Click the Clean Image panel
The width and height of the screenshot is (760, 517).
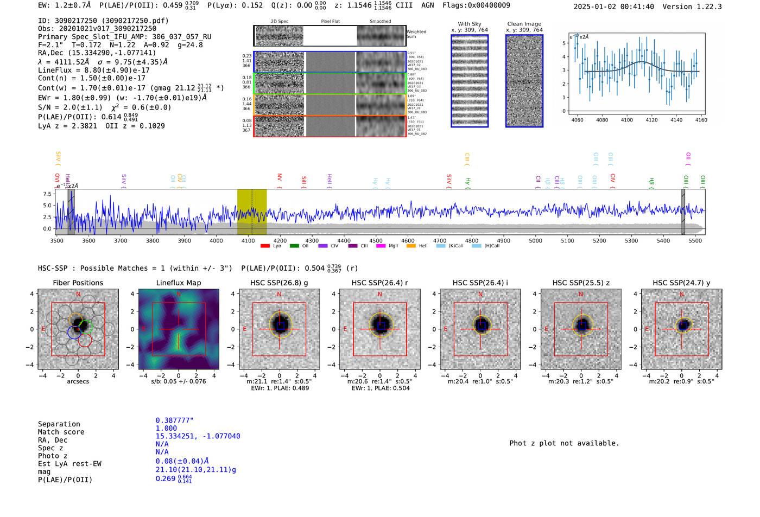tap(524, 81)
